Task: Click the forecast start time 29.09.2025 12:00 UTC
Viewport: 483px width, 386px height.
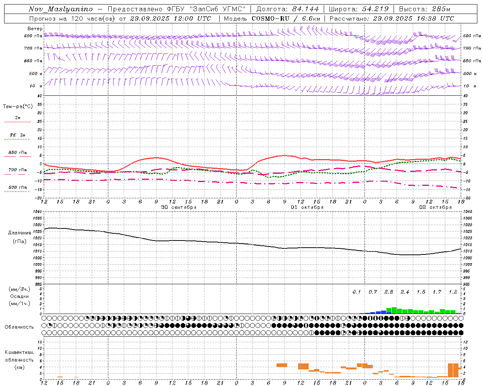Action: [171, 18]
